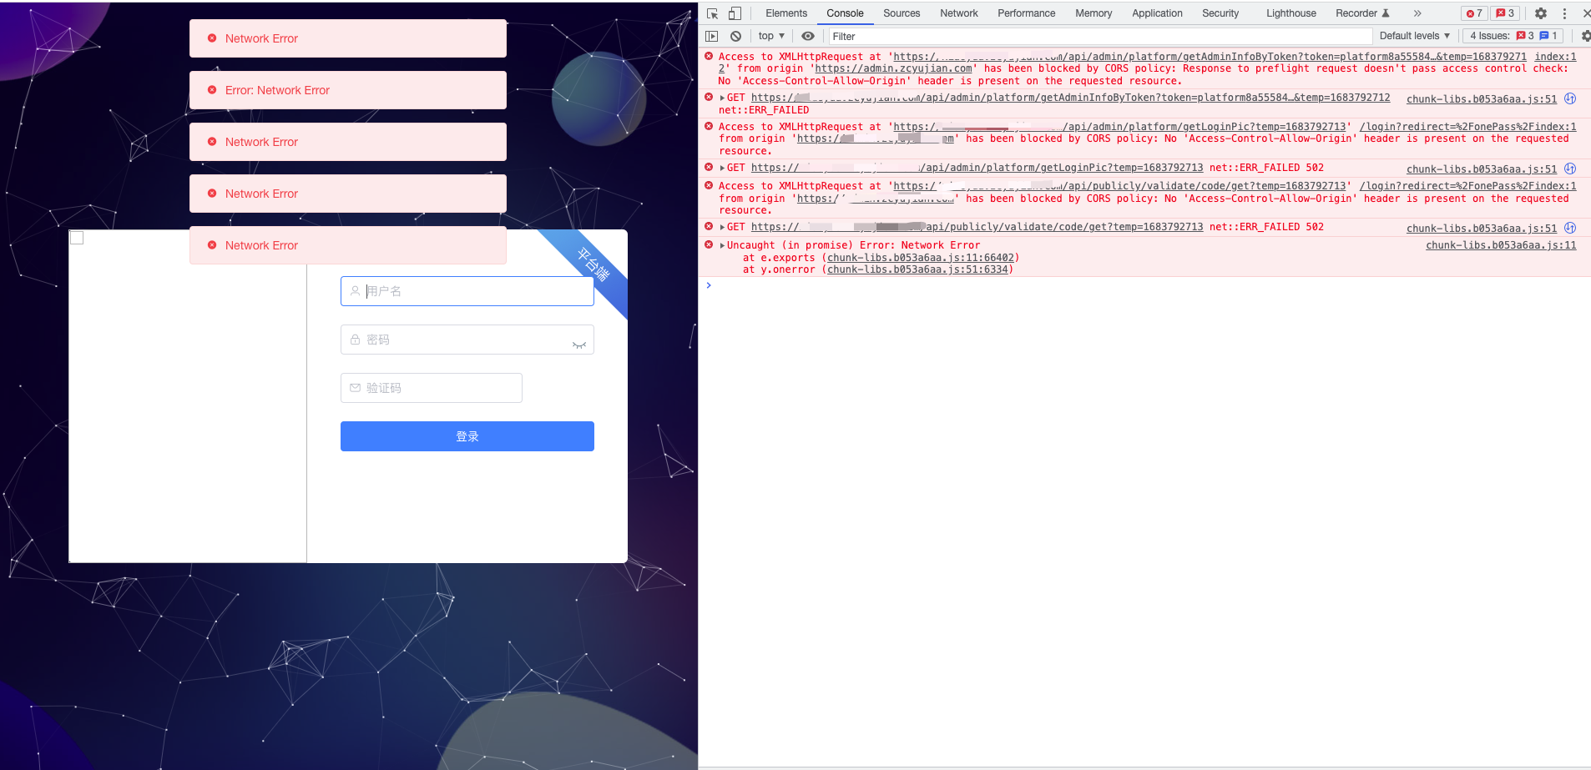
Task: Click the 用户名 username input field
Action: pyautogui.click(x=467, y=291)
